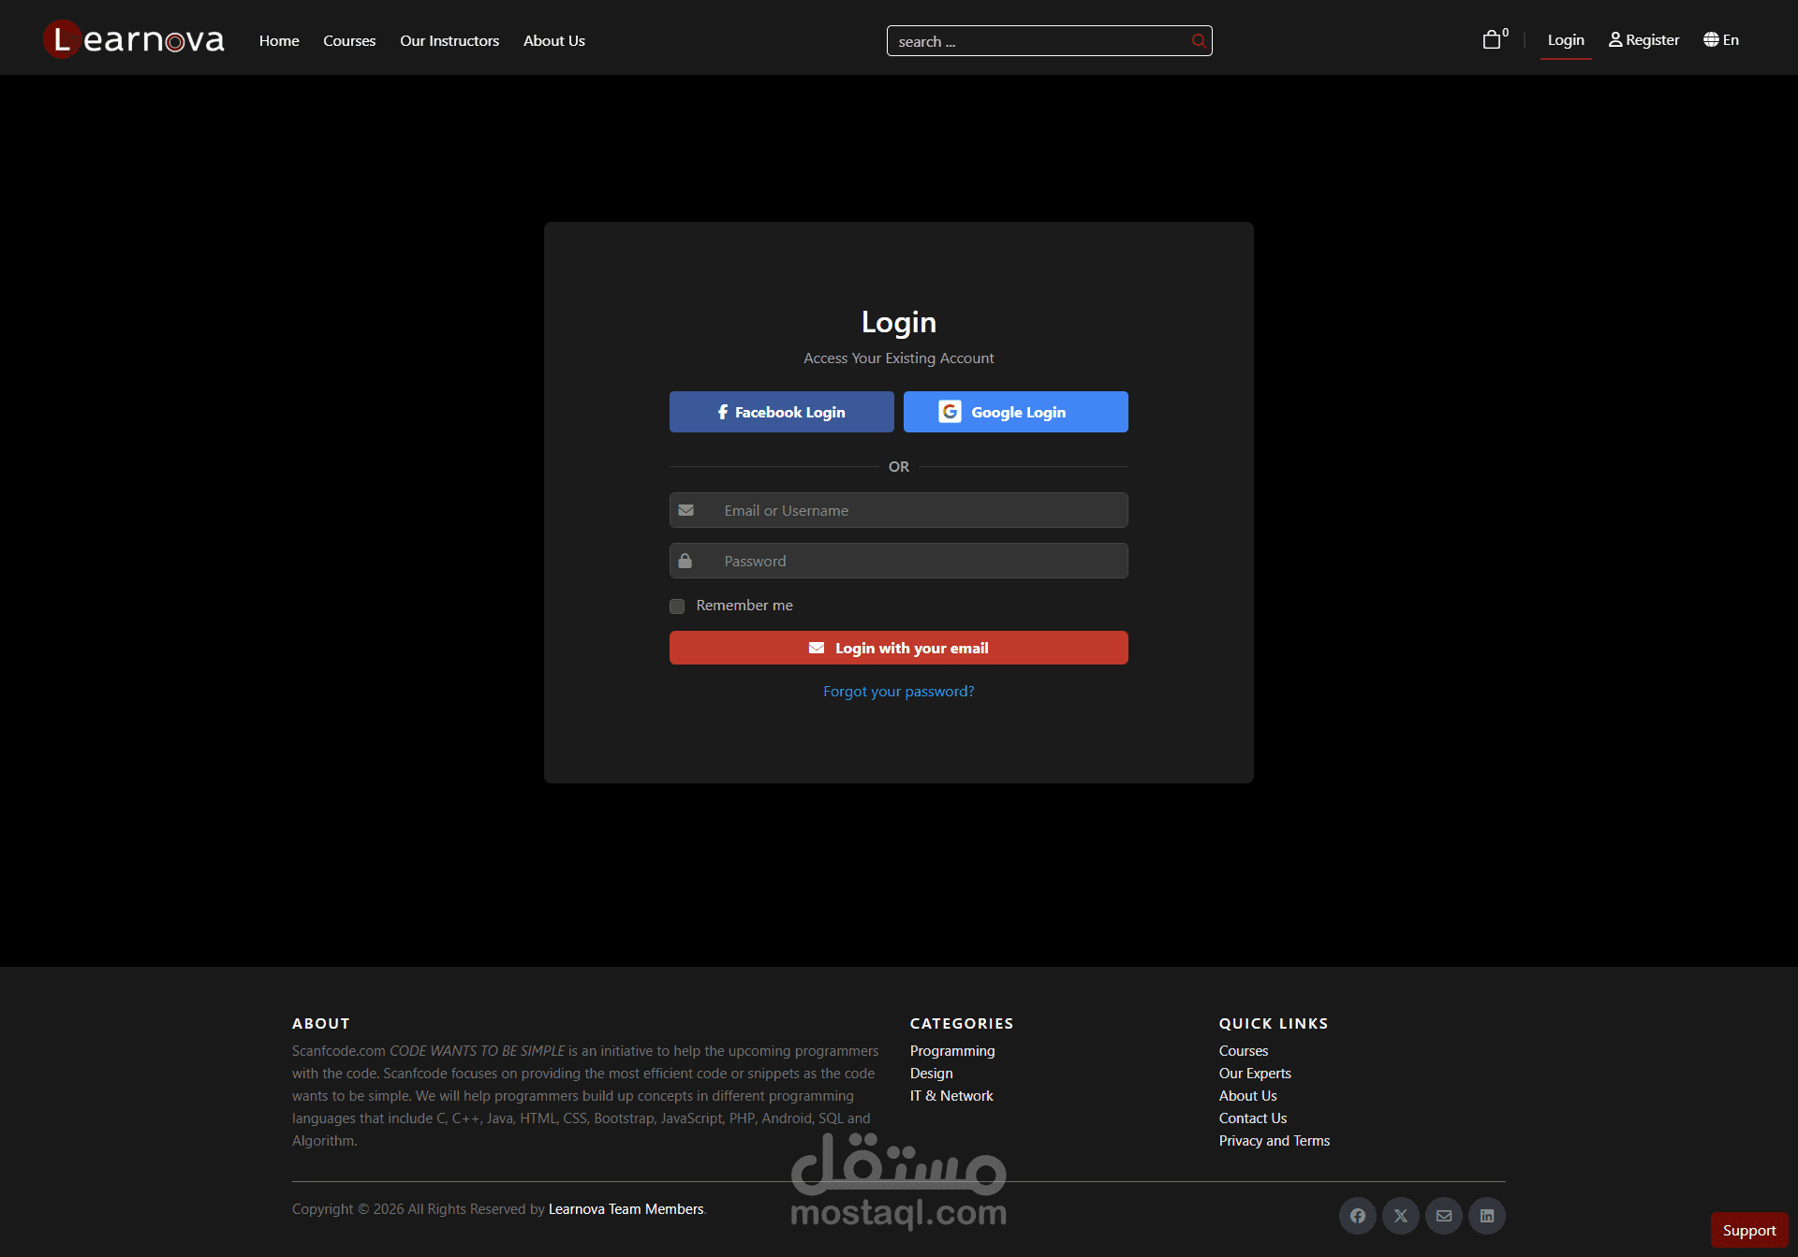Open the Facebook footer social icon

pos(1357,1216)
